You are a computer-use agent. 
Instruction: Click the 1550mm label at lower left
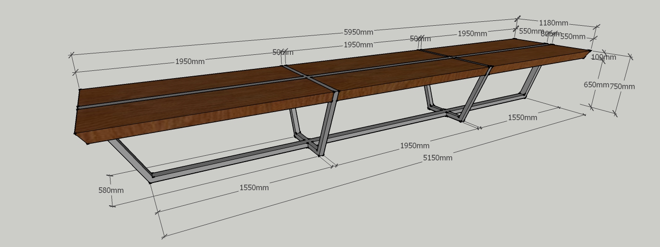point(254,188)
